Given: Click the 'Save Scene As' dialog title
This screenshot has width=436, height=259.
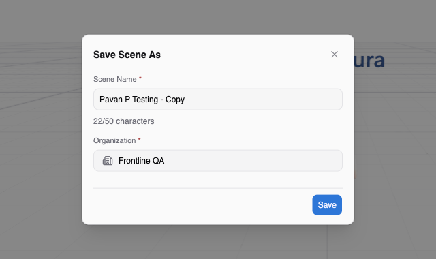Looking at the screenshot, I should point(127,55).
